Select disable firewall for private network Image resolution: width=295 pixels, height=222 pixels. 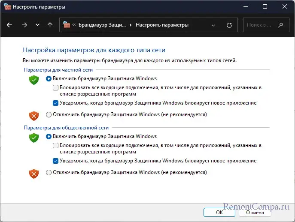point(49,114)
